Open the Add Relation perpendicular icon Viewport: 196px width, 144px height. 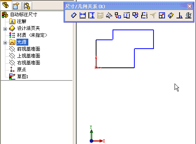180,15
